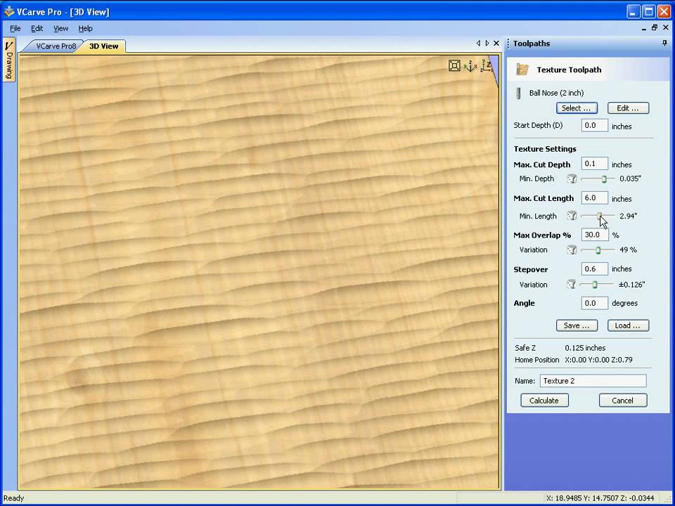Click the 'Ball Nose (2 inch)' label
This screenshot has height=506, width=675.
click(x=556, y=93)
